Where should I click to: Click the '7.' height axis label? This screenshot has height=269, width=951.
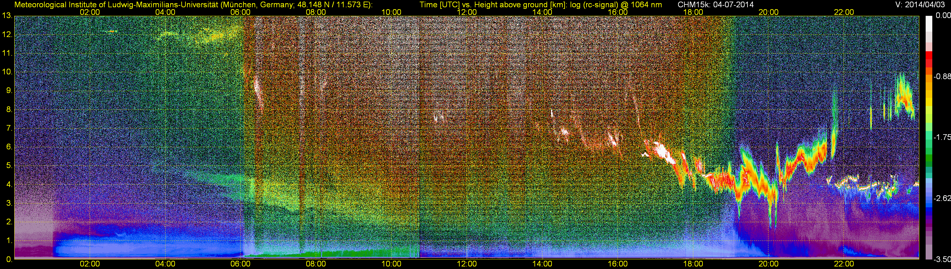[x=9, y=128]
